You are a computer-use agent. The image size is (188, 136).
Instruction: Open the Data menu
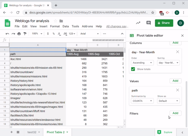click(x=66, y=26)
